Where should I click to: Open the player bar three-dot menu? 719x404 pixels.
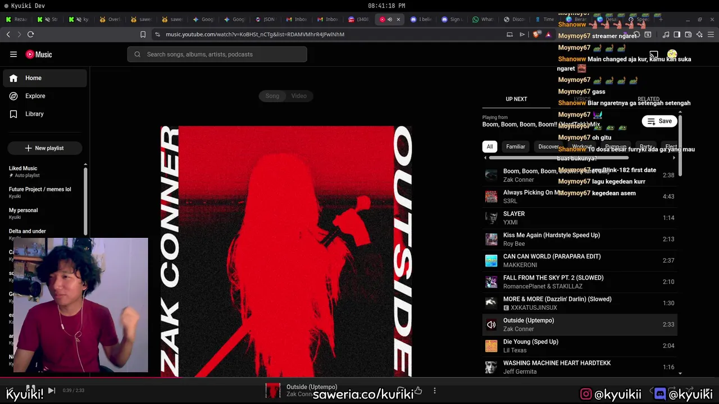pos(434,391)
